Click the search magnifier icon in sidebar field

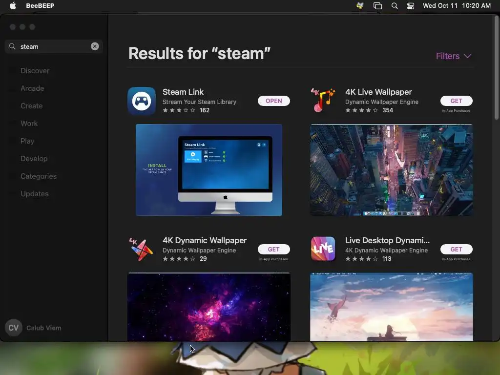point(12,46)
